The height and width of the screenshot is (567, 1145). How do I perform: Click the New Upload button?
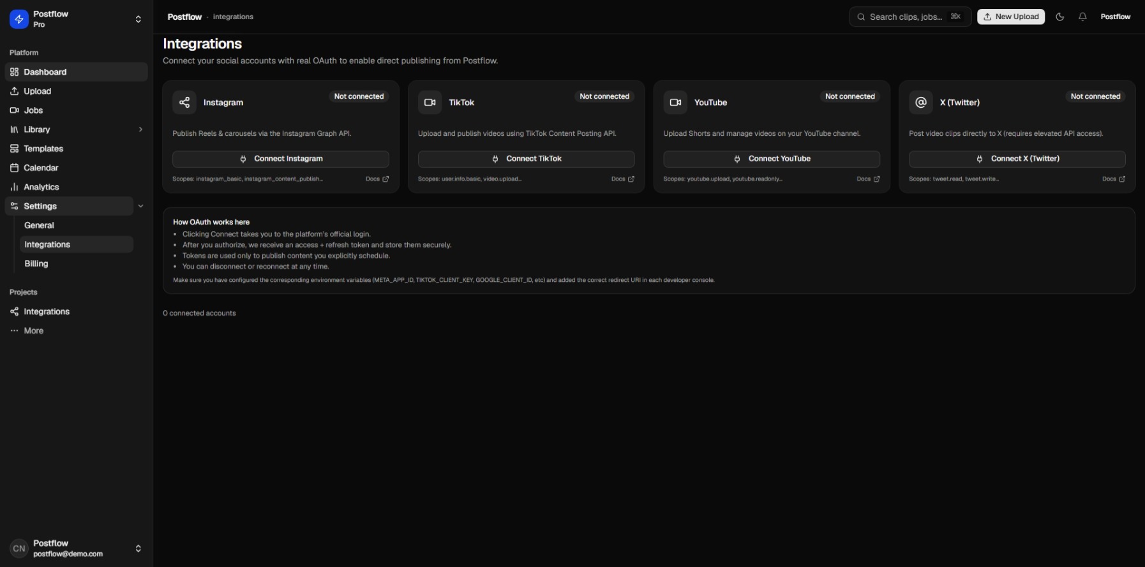pyautogui.click(x=1011, y=17)
